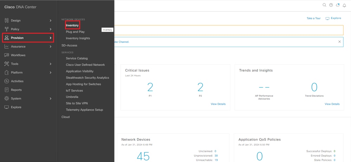351x162 pixels.
Task: Open notifications bell icon
Action: point(345,5)
